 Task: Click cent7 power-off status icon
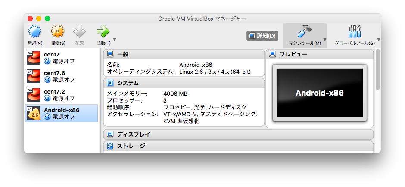click(47, 61)
